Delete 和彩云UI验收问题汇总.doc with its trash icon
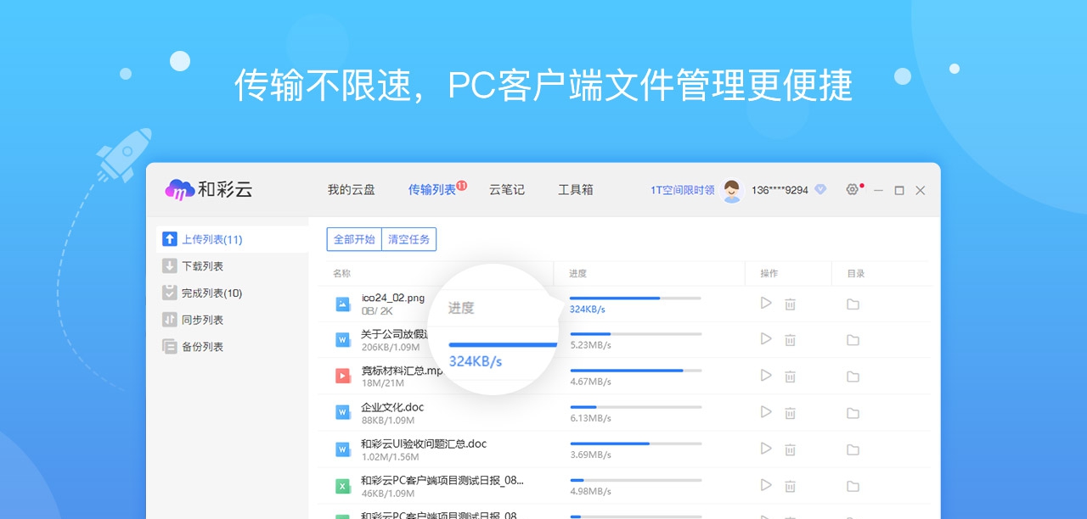This screenshot has width=1087, height=519. point(790,449)
